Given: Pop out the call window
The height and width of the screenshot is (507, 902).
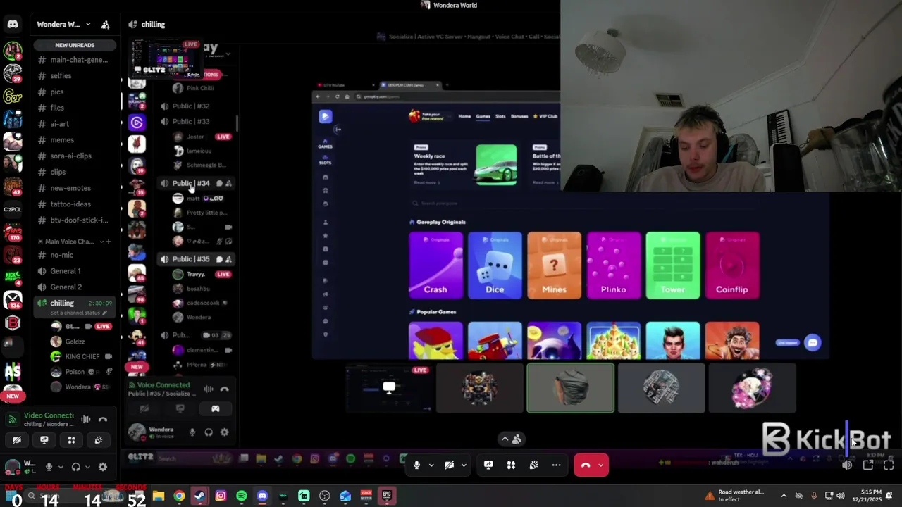Looking at the screenshot, I should 868,465.
